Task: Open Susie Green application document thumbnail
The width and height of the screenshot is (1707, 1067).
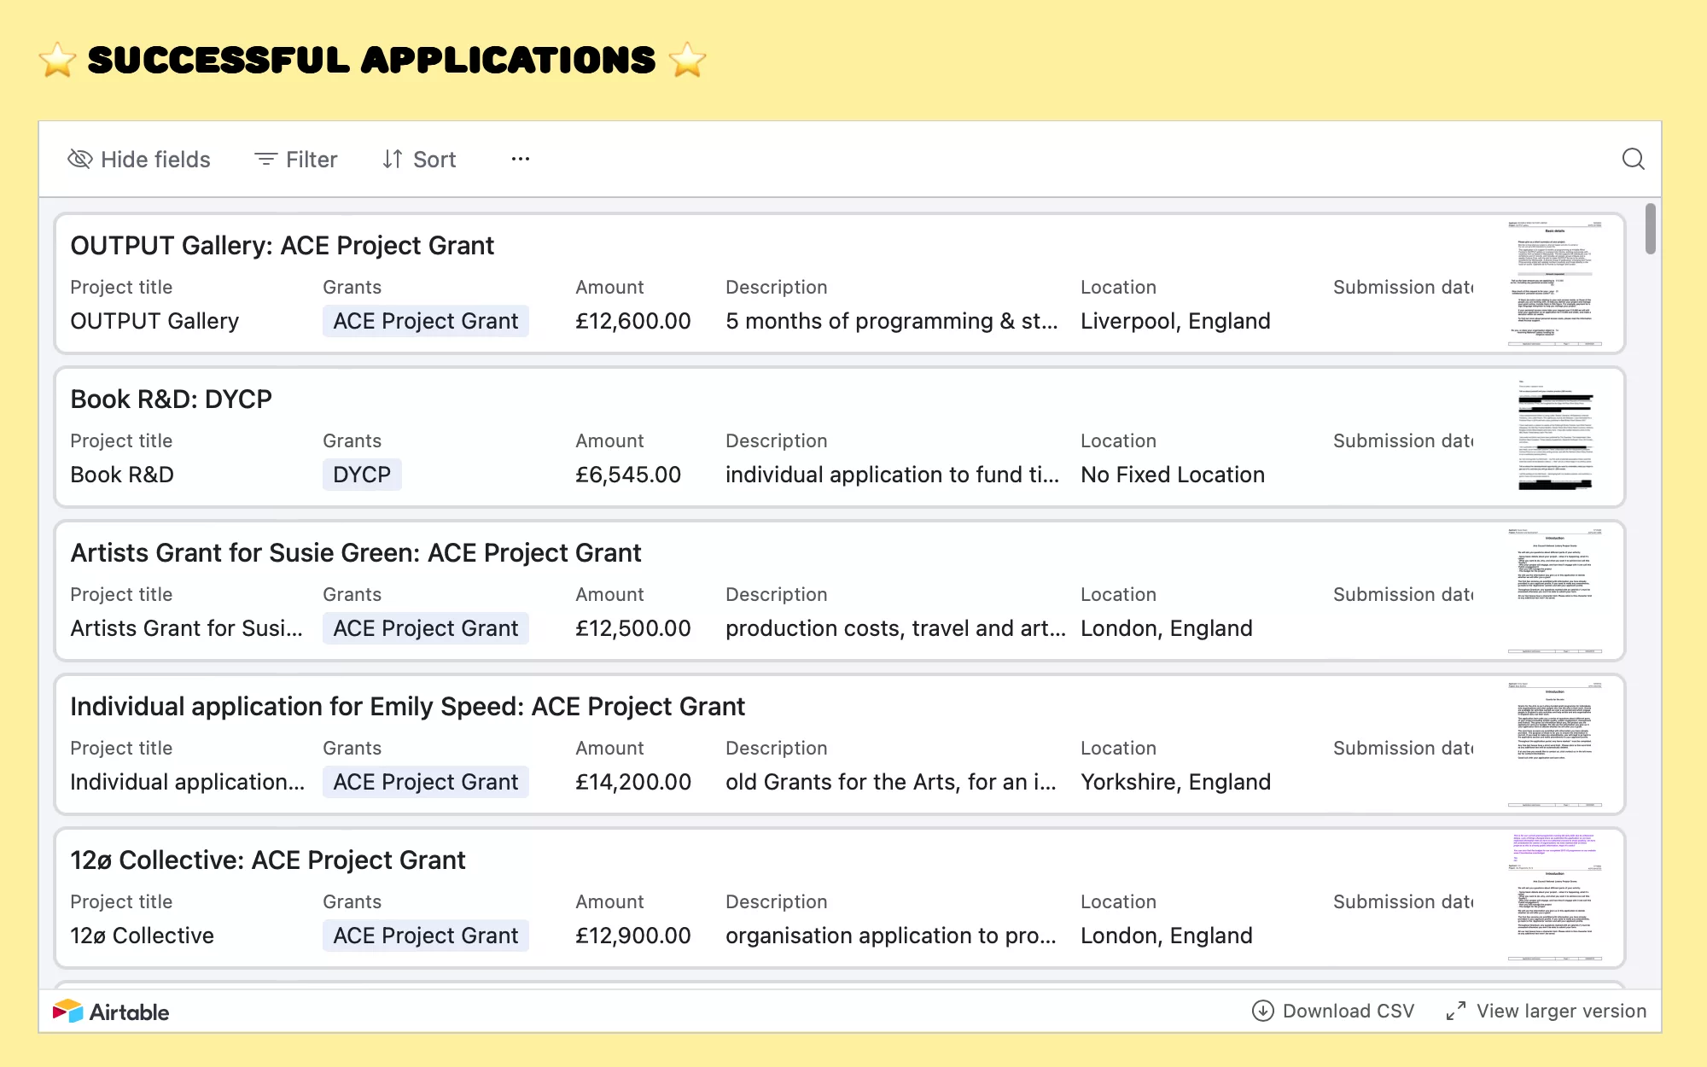Action: [1554, 591]
